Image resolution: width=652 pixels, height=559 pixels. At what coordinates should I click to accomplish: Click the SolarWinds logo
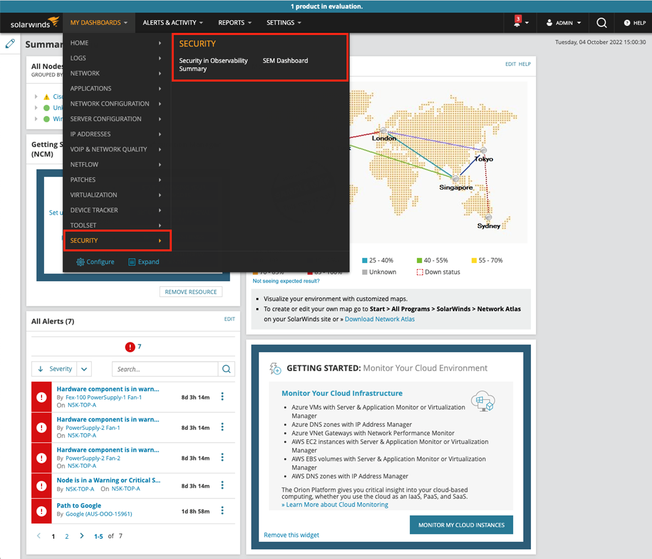click(x=34, y=23)
